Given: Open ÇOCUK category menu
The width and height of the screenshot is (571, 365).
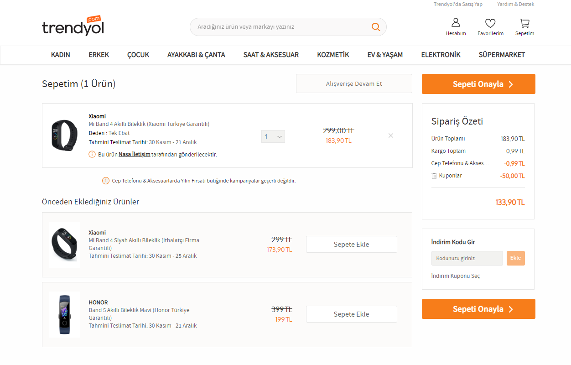Looking at the screenshot, I should click(x=138, y=55).
